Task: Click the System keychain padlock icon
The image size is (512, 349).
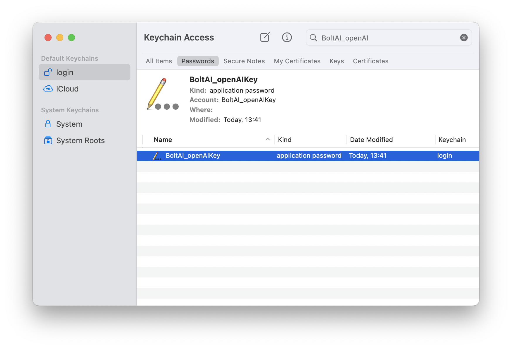Action: tap(48, 124)
